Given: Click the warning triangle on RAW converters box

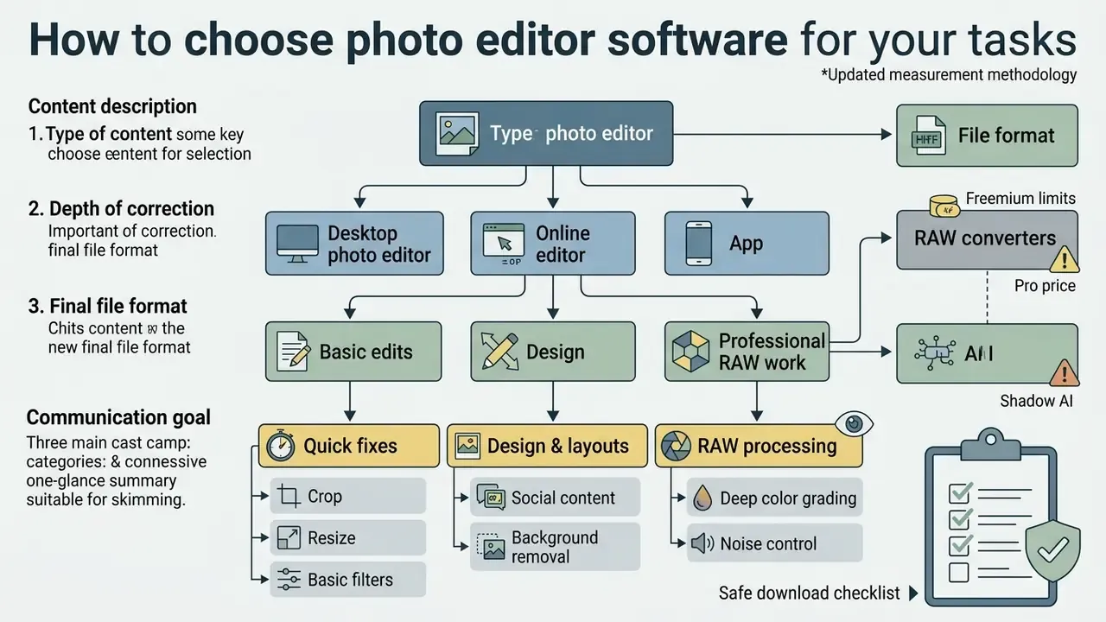Looking at the screenshot, I should (1065, 258).
